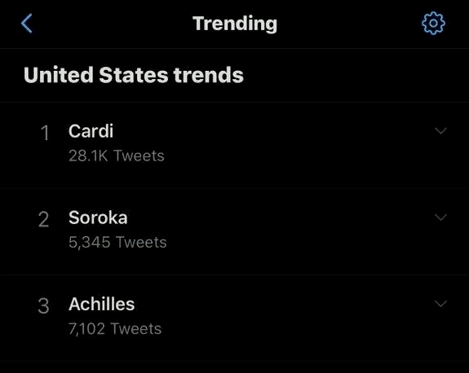The height and width of the screenshot is (373, 469).
Task: Tap the 7,102 Tweets count
Action: (115, 328)
